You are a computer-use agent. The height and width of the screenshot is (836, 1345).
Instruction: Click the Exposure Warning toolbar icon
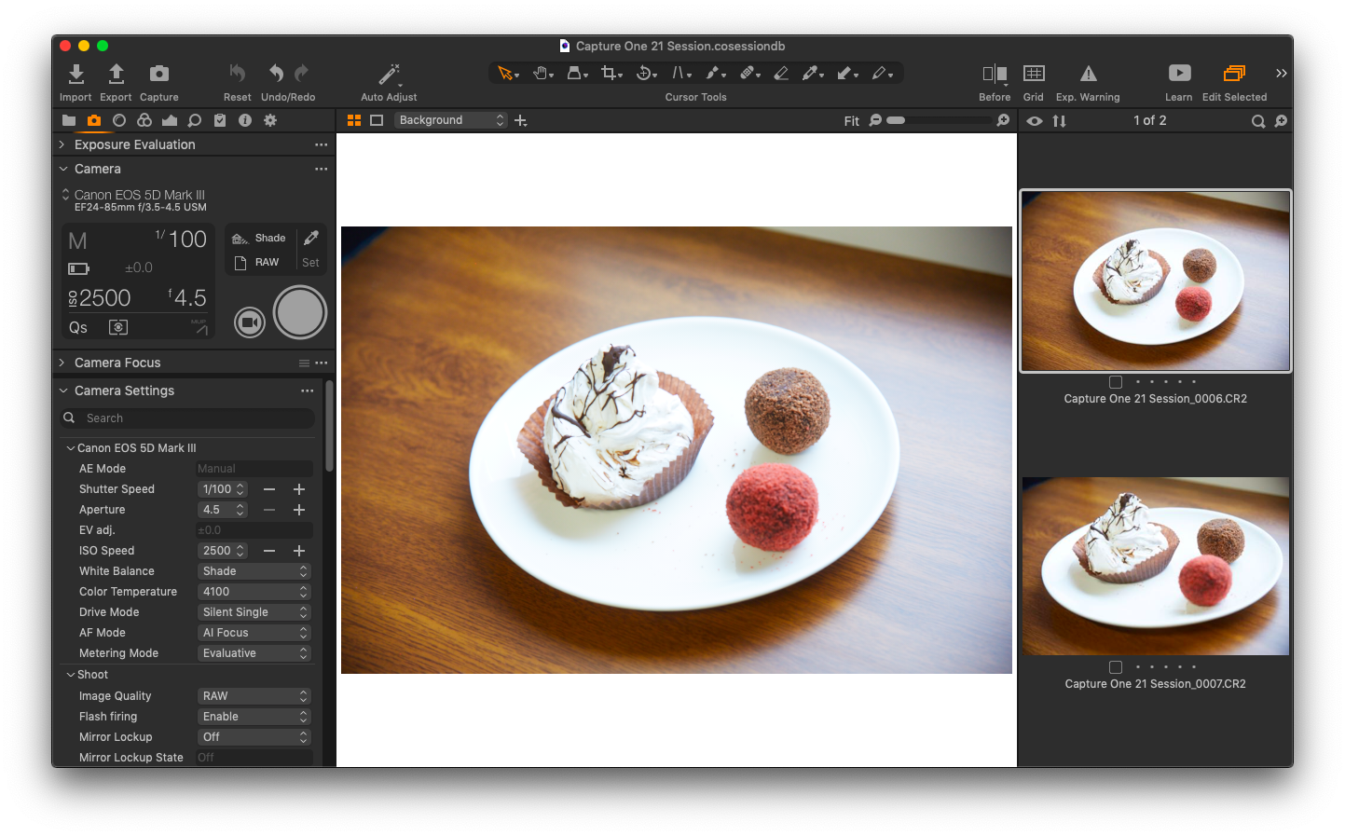tap(1087, 73)
